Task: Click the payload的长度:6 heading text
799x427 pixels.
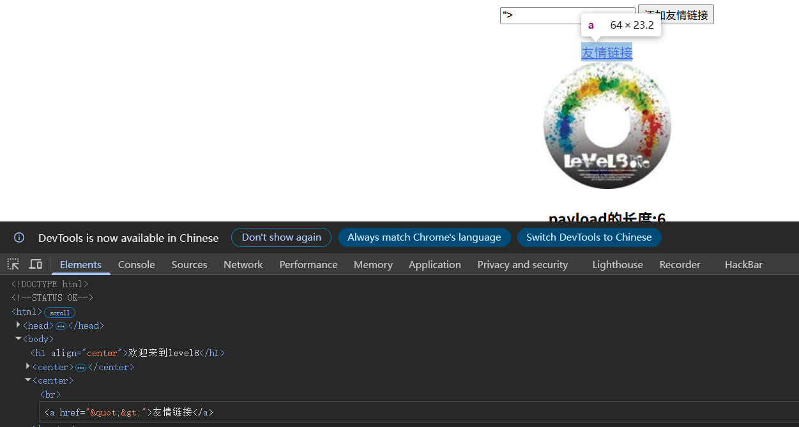Action: 607,216
